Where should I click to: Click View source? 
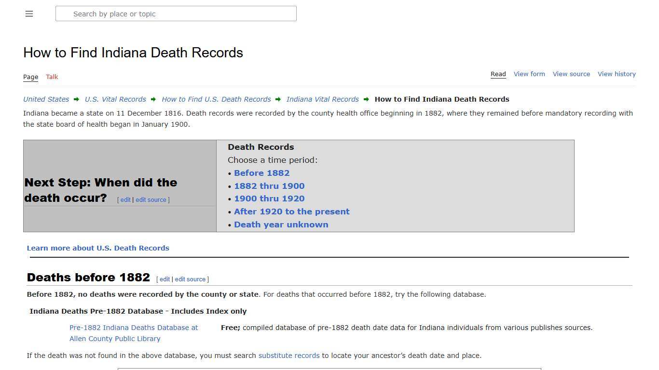click(x=571, y=74)
